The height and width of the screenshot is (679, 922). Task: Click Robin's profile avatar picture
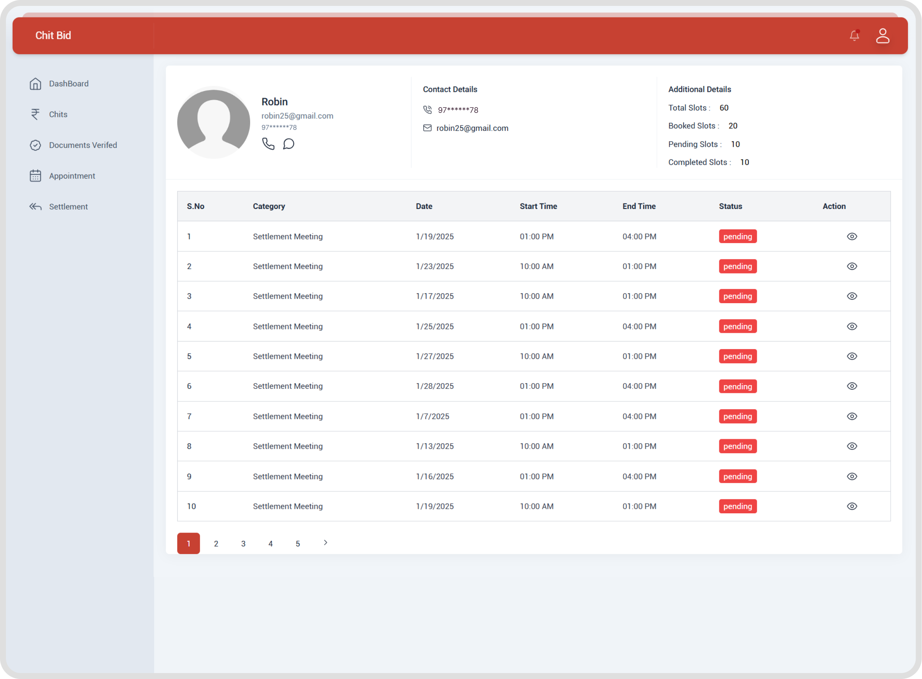pos(214,122)
